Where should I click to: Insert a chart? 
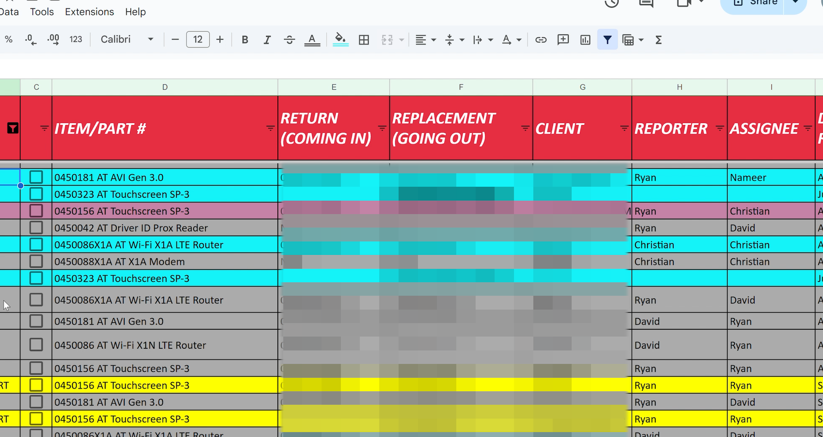[x=585, y=40]
